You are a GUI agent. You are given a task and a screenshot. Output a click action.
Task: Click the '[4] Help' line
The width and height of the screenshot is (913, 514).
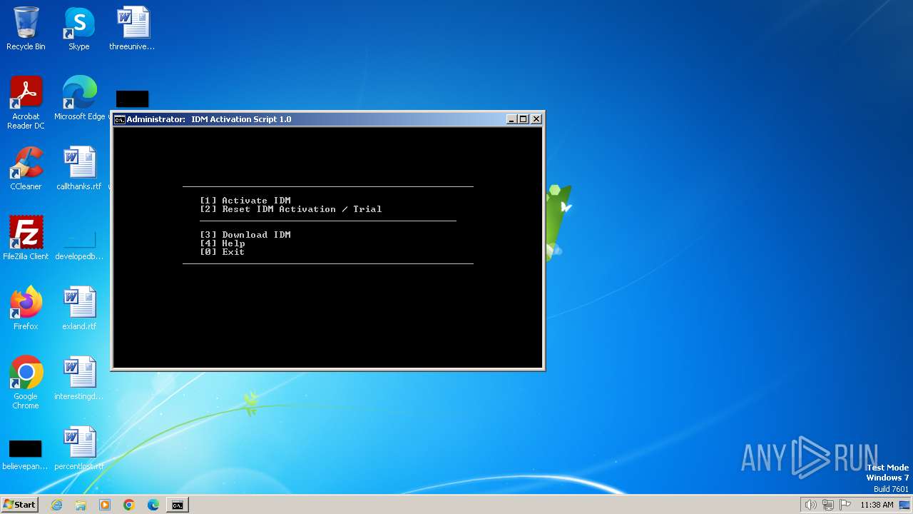coord(223,243)
